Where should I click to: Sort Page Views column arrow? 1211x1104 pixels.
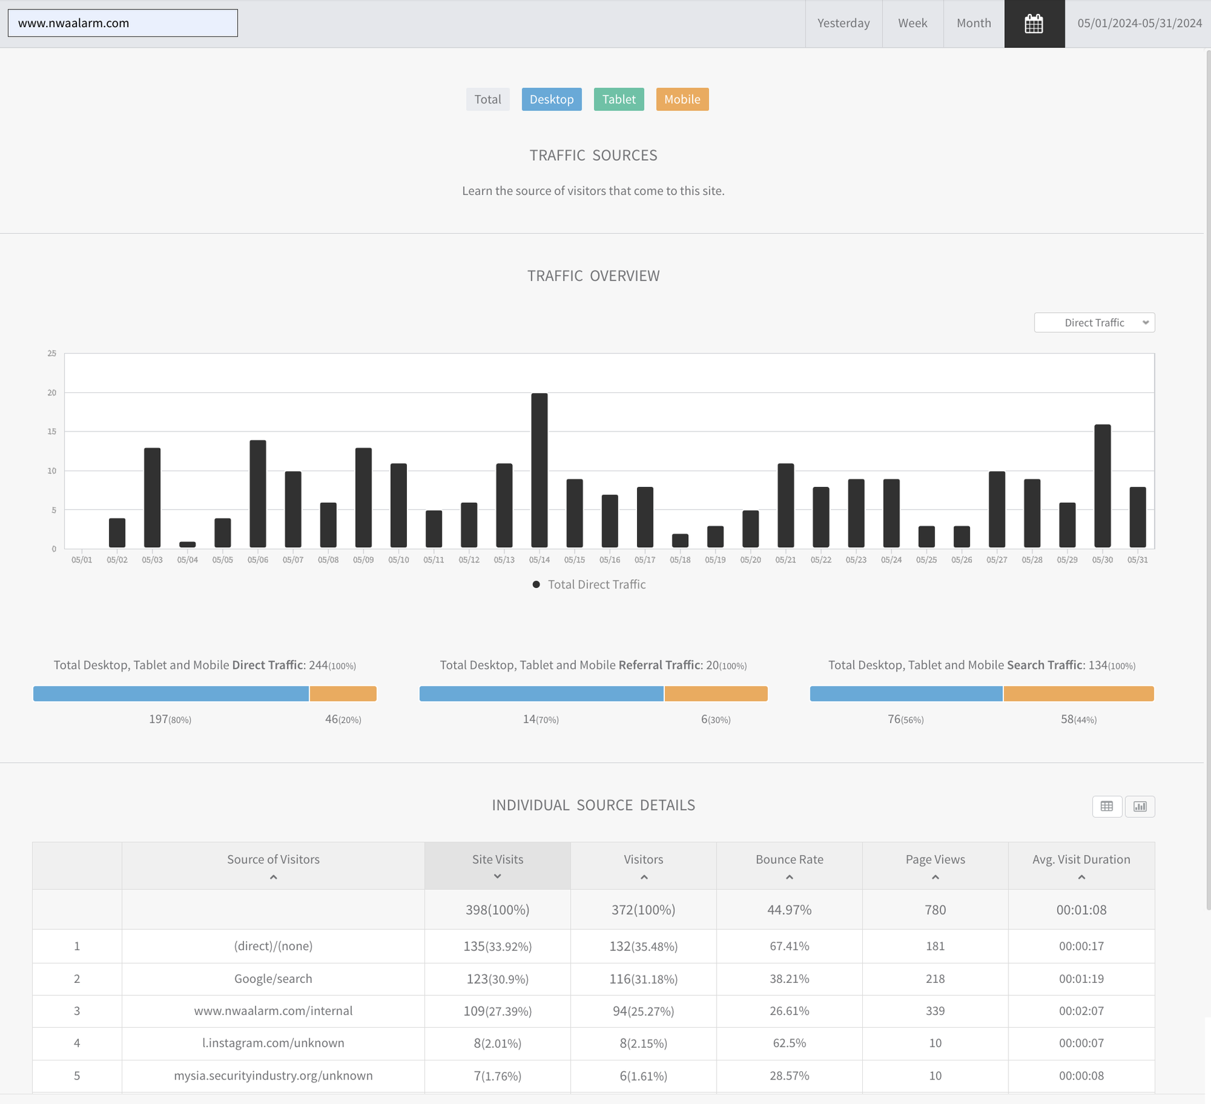coord(935,878)
